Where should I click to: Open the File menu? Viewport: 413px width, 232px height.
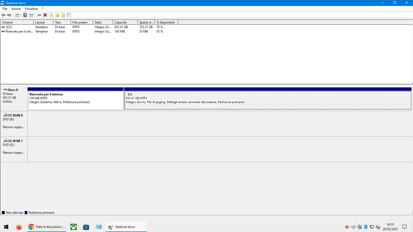coord(5,9)
